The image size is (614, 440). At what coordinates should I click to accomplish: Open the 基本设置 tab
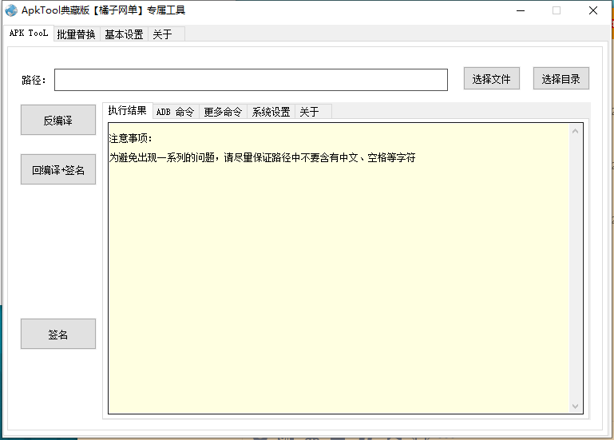tap(124, 34)
